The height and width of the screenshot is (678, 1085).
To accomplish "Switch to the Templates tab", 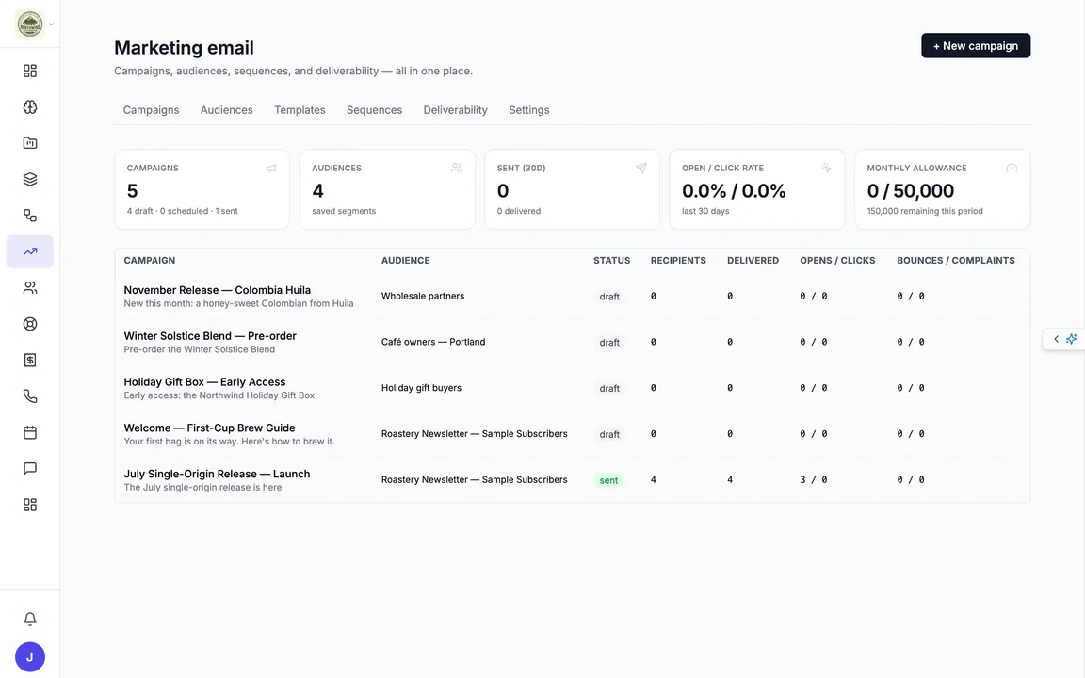I will pyautogui.click(x=300, y=110).
